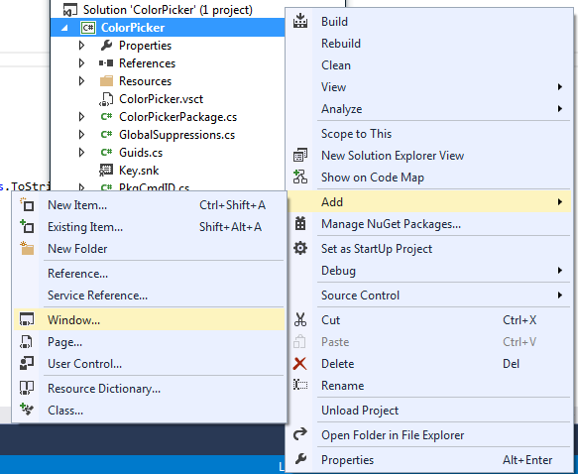
Task: Expand Guids.cs node
Action: pyautogui.click(x=82, y=153)
